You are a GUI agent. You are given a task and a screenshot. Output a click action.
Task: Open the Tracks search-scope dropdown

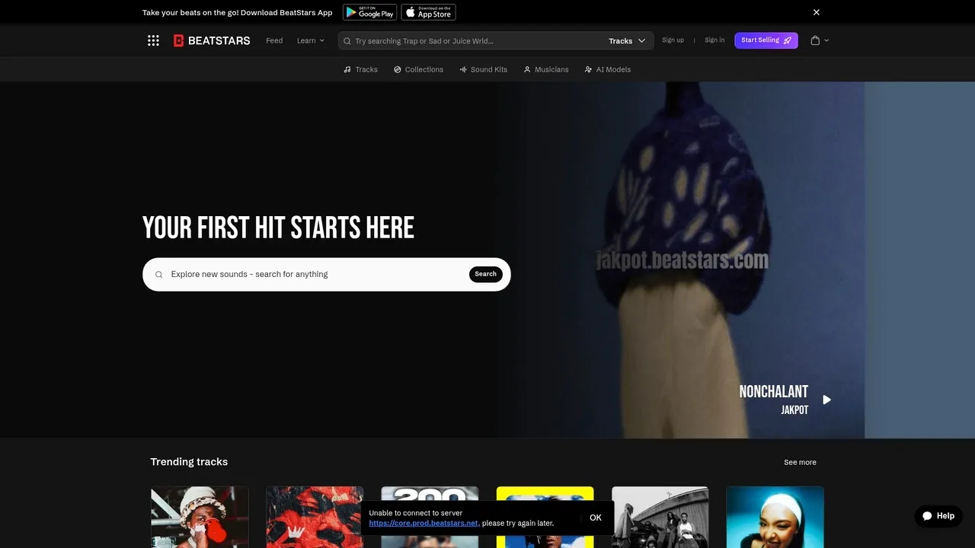[626, 40]
